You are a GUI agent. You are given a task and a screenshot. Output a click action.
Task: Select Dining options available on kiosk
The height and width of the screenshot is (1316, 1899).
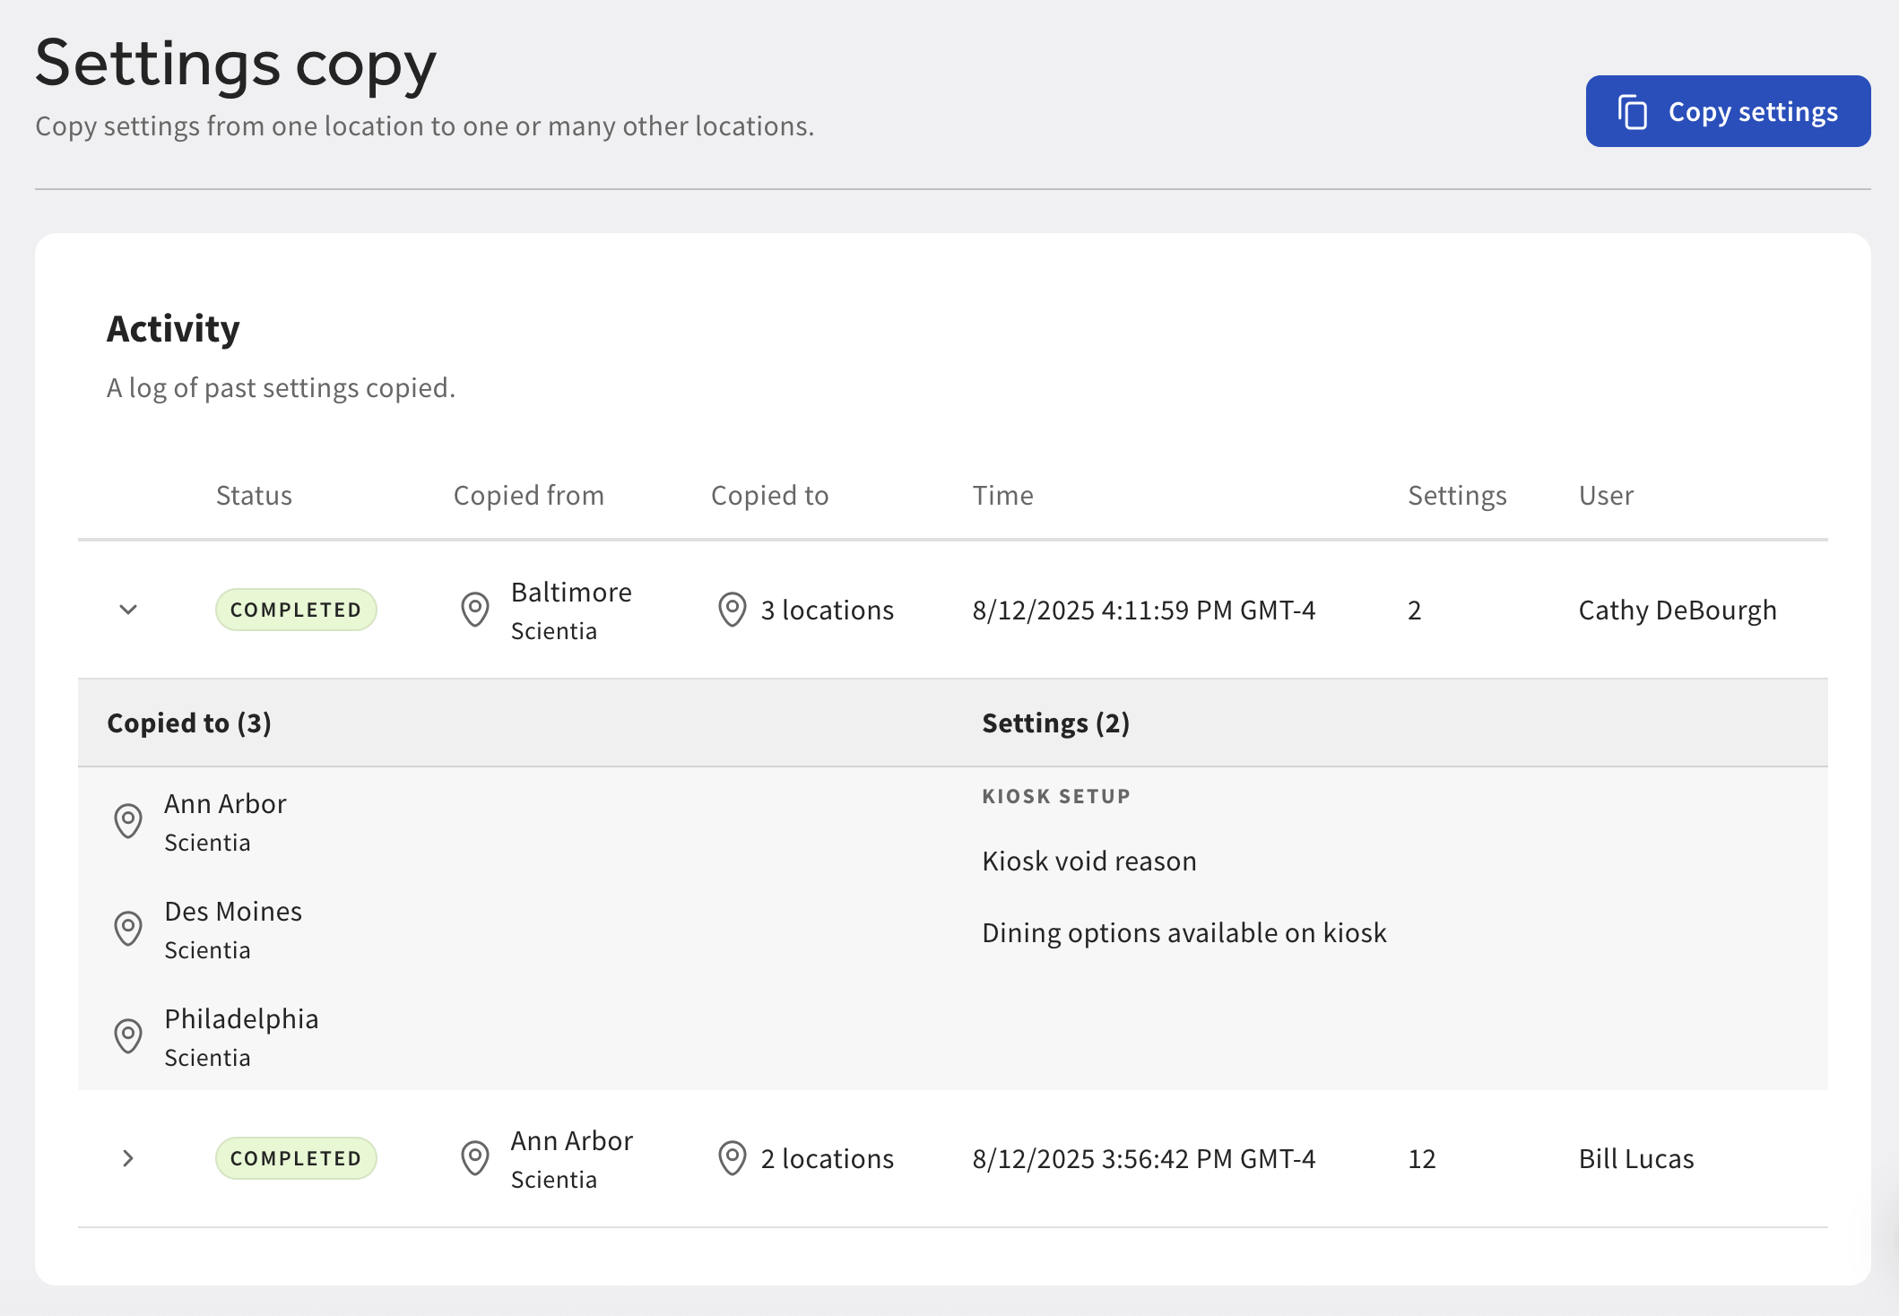[1184, 932]
